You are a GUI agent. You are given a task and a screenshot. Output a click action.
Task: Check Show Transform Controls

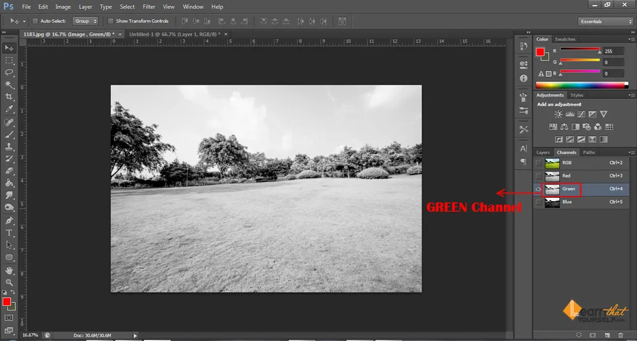click(x=111, y=21)
